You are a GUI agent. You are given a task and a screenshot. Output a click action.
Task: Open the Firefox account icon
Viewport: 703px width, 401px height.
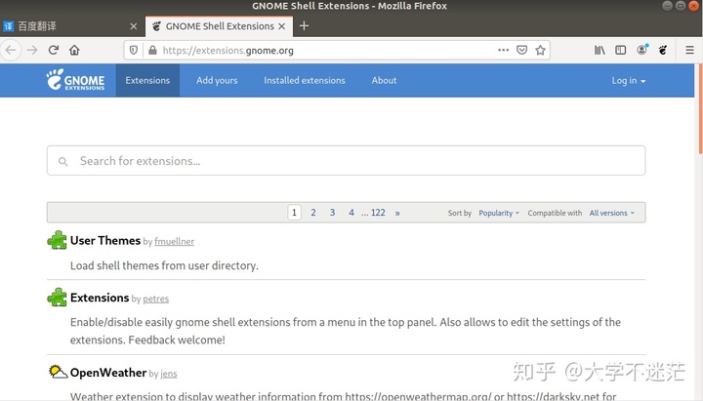pos(642,50)
